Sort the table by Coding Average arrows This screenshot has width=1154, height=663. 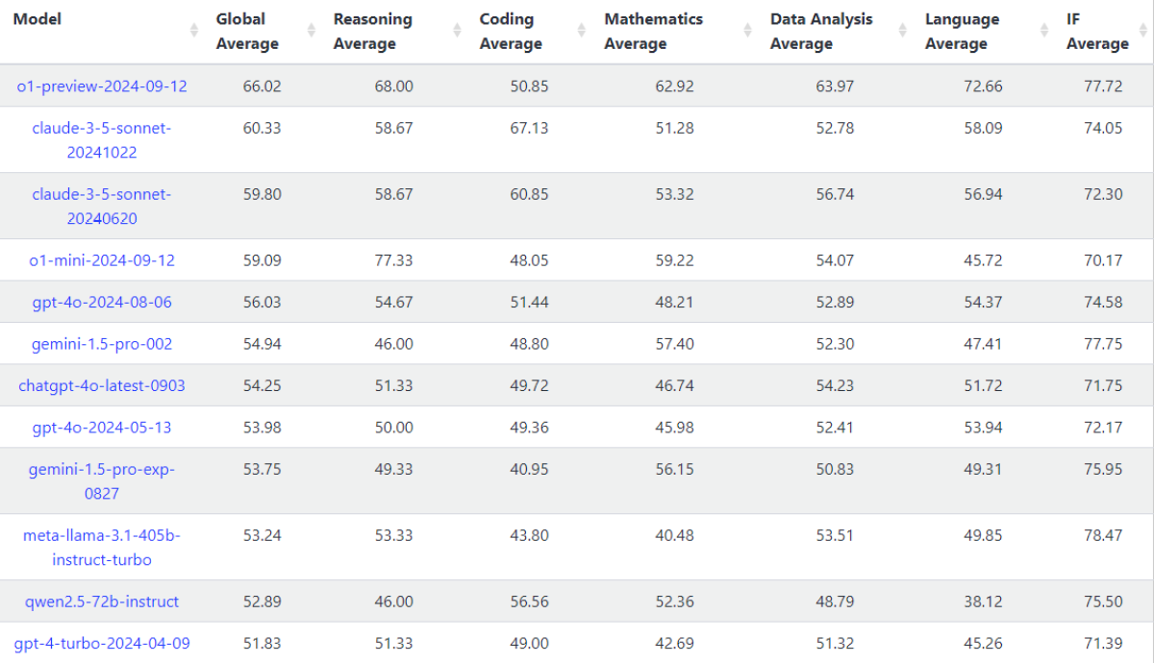pyautogui.click(x=583, y=31)
